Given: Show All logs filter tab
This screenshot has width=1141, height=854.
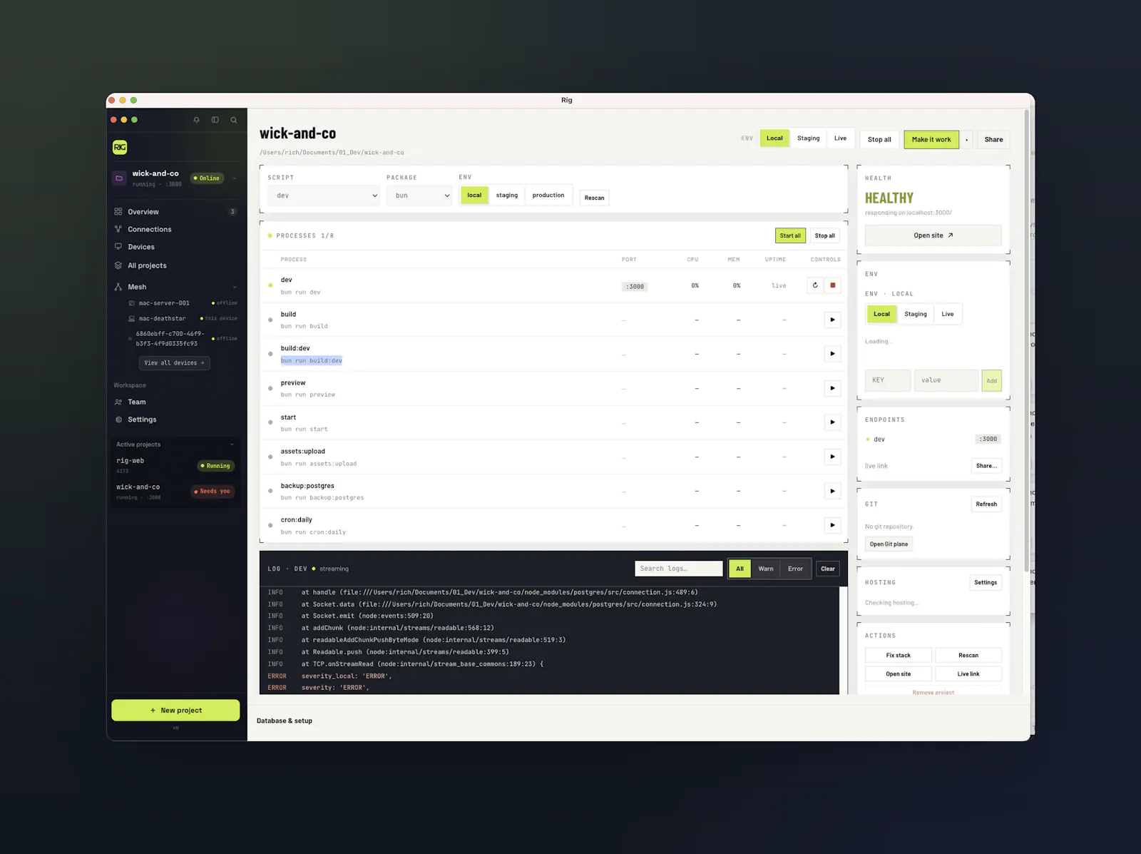Looking at the screenshot, I should pyautogui.click(x=740, y=569).
